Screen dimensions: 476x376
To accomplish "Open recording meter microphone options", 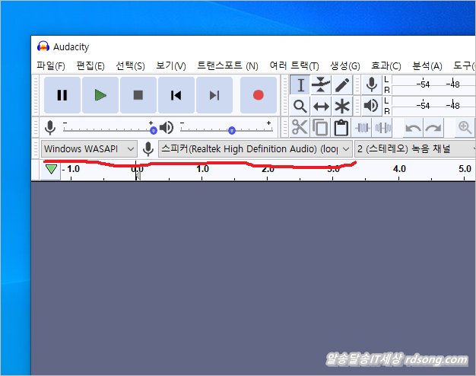I will [372, 84].
